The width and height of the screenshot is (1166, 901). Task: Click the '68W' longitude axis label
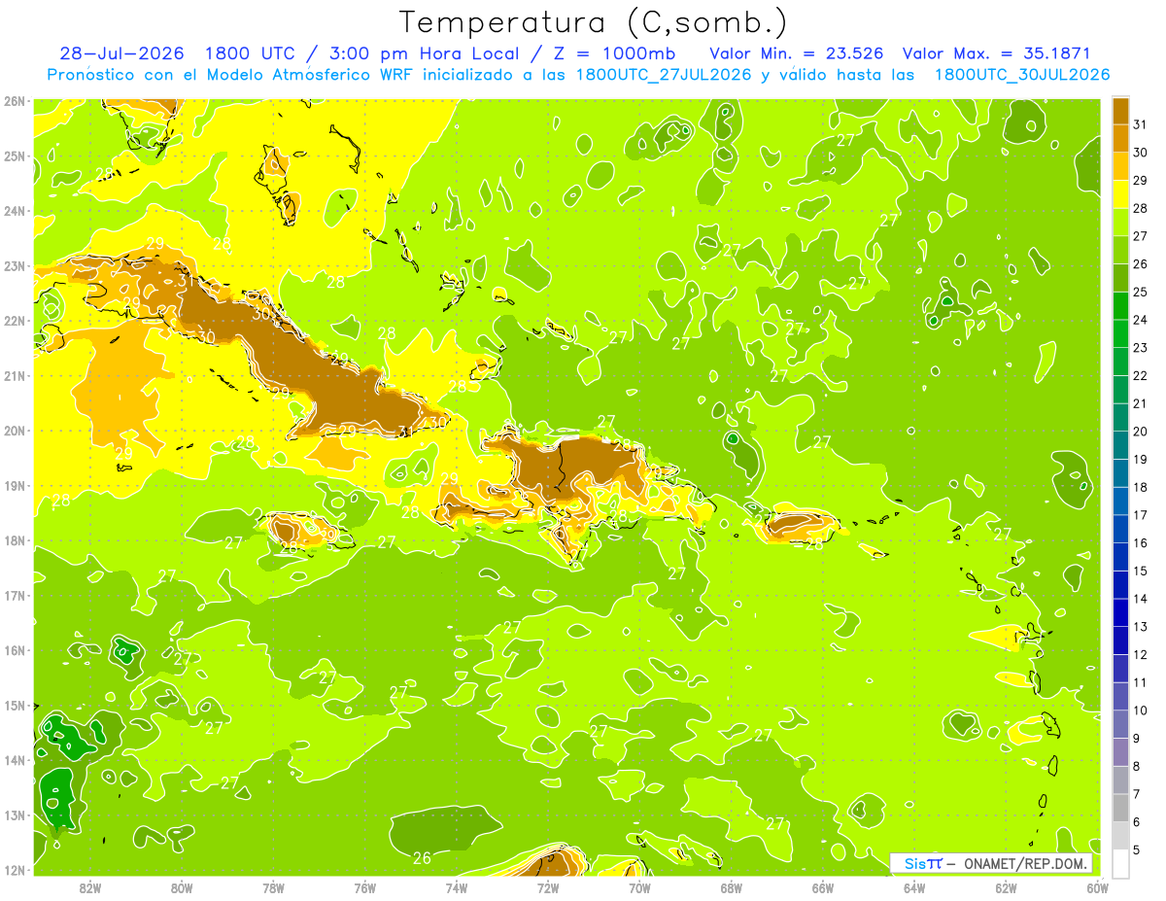pyautogui.click(x=731, y=887)
